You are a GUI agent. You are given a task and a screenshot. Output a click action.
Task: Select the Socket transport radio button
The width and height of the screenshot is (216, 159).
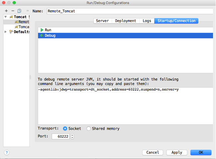pyautogui.click(x=65, y=128)
